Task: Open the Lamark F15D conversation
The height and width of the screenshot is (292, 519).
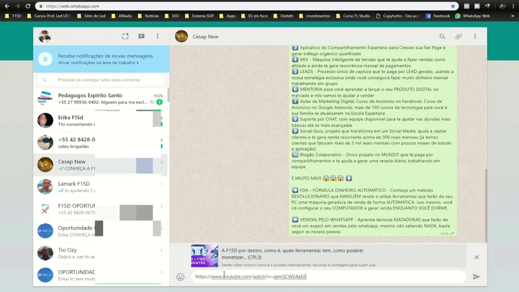Action: [100, 187]
